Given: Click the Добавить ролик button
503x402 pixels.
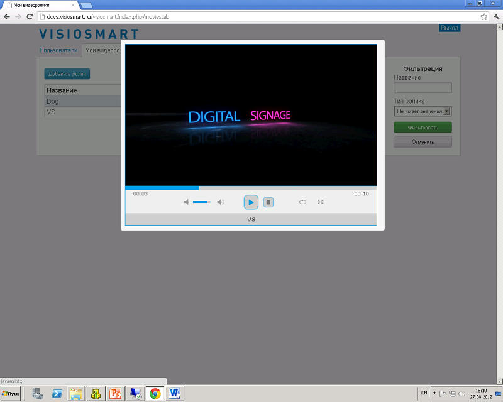Looking at the screenshot, I should (x=67, y=74).
